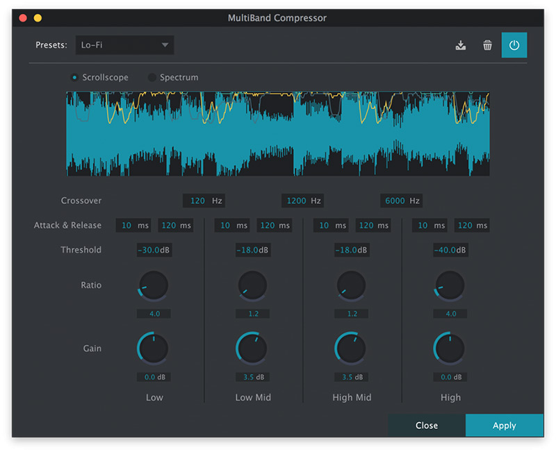Viewport: 556px width, 452px height.
Task: Click the trash icon to delete preset
Action: [487, 46]
